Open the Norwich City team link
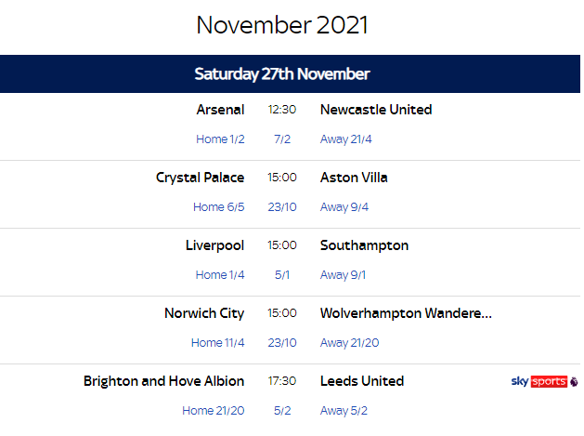Viewport: 584px width, 436px height. (x=204, y=313)
